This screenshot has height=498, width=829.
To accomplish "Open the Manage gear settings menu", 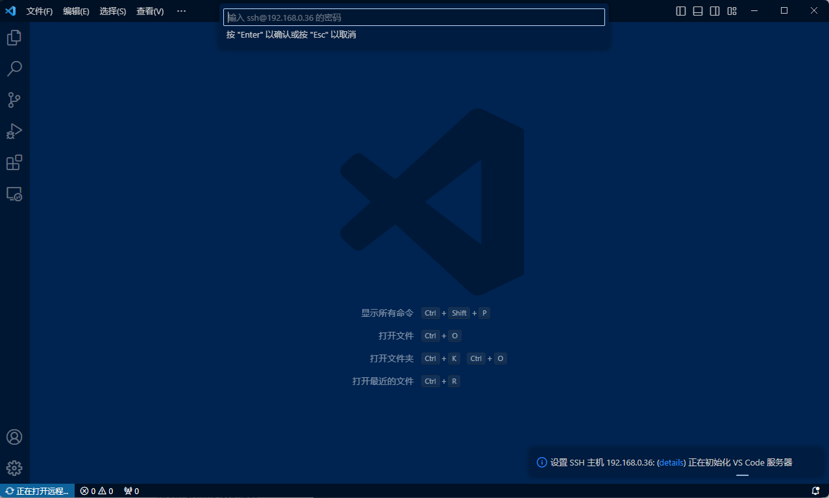I will [x=14, y=468].
